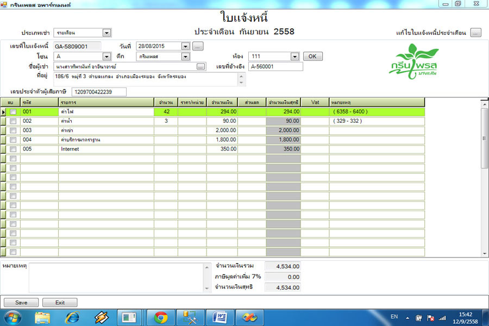The width and height of the screenshot is (489, 326).
Task: Click the Windows Start button
Action: tap(12, 317)
